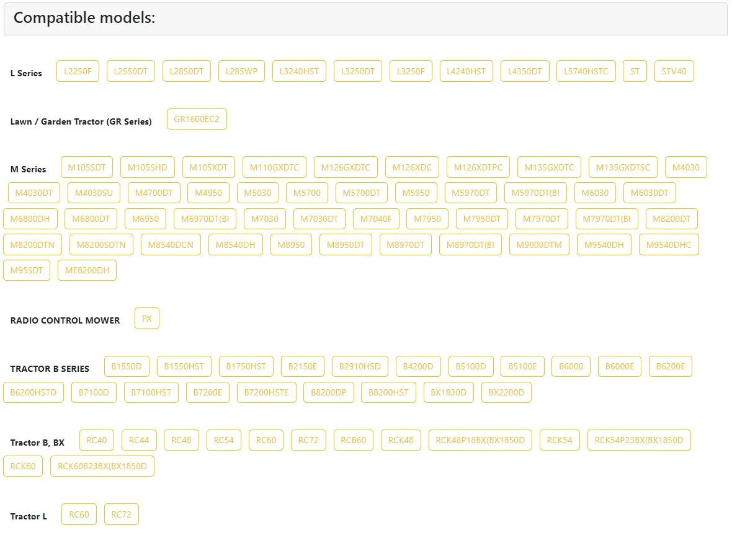The image size is (732, 538).
Task: Open the B7200HSTE model tag
Action: tap(267, 392)
